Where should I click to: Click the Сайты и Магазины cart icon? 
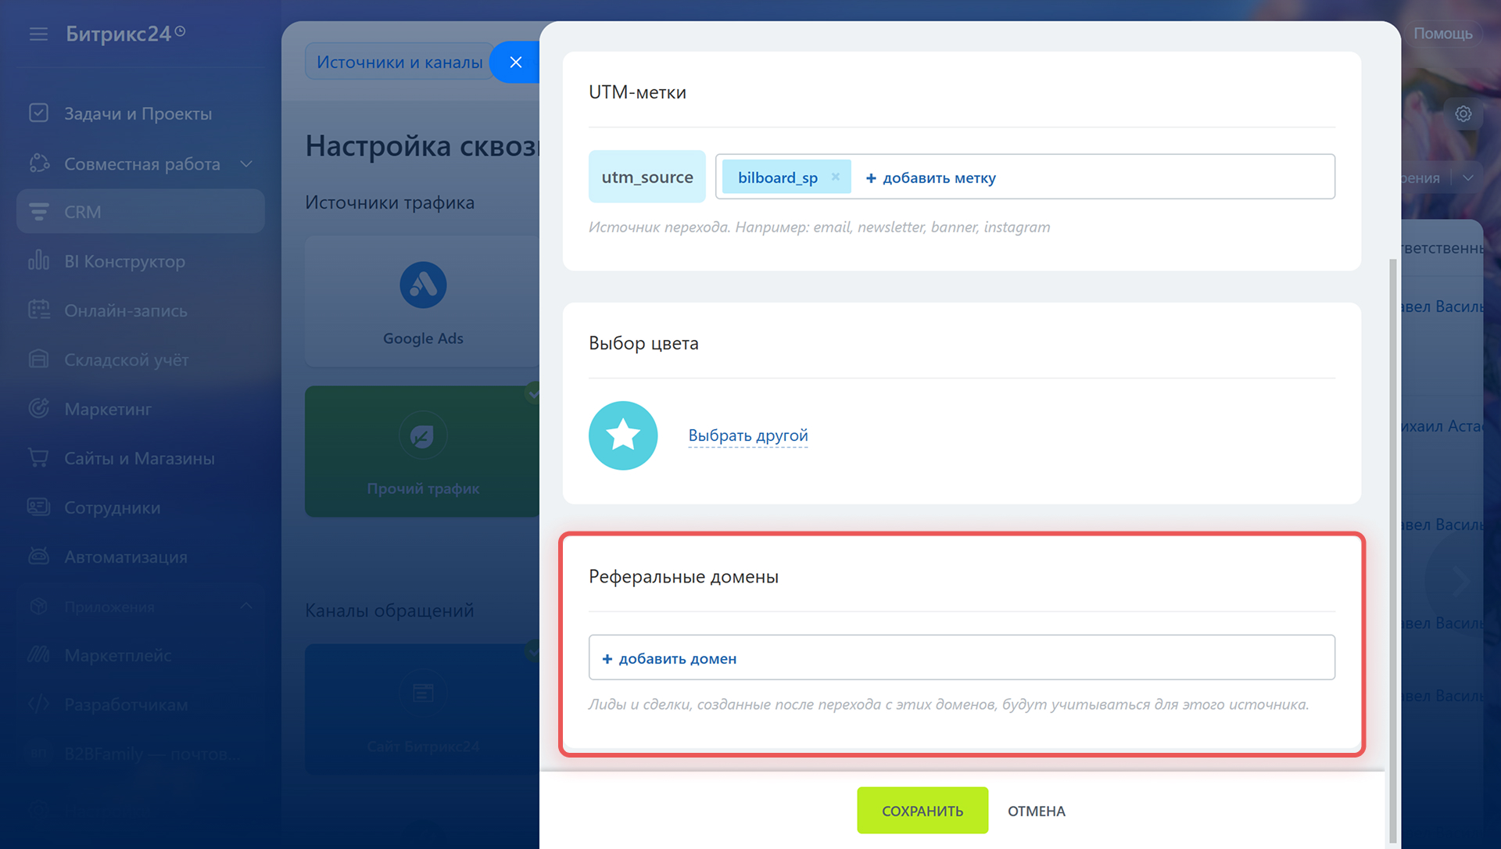[38, 458]
